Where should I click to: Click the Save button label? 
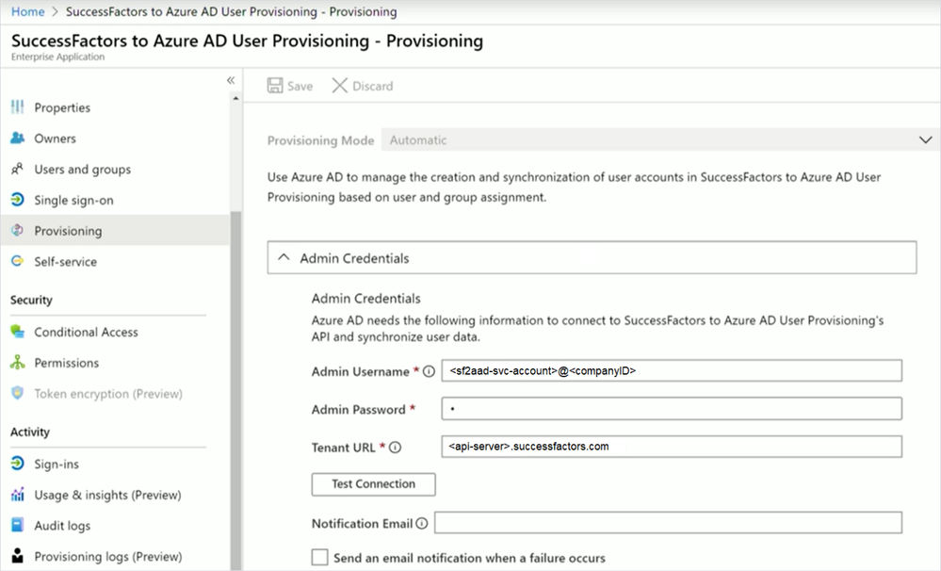coord(300,86)
